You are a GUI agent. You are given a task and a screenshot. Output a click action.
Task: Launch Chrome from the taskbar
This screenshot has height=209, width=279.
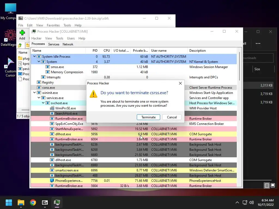[x=33, y=202]
